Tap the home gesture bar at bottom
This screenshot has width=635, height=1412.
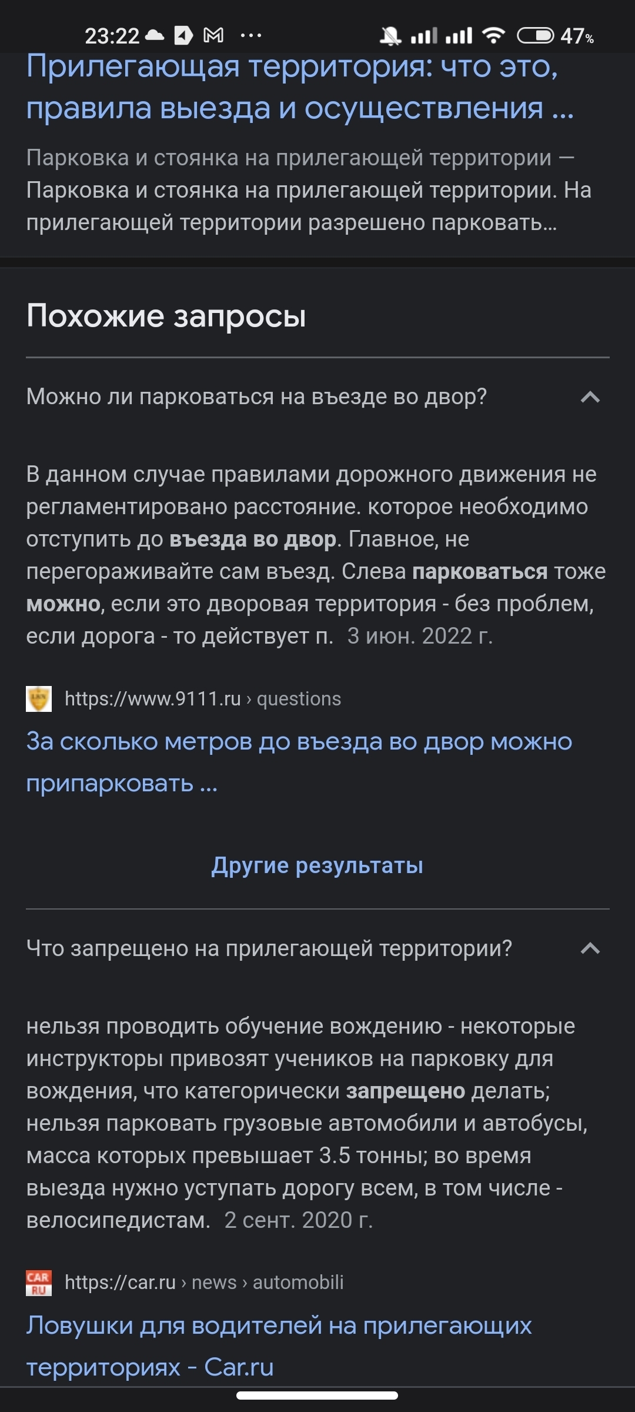point(317,1396)
